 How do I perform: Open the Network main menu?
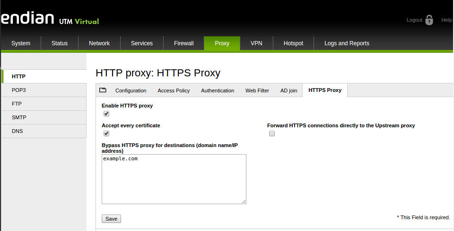(99, 43)
